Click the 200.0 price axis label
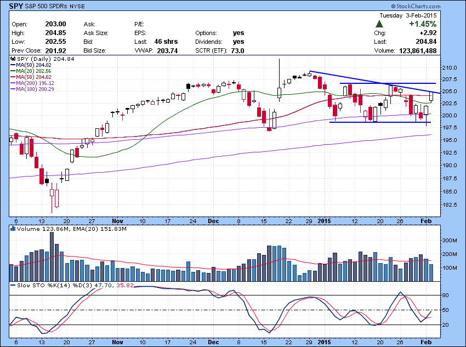Image resolution: width=466 pixels, height=347 pixels. click(449, 115)
